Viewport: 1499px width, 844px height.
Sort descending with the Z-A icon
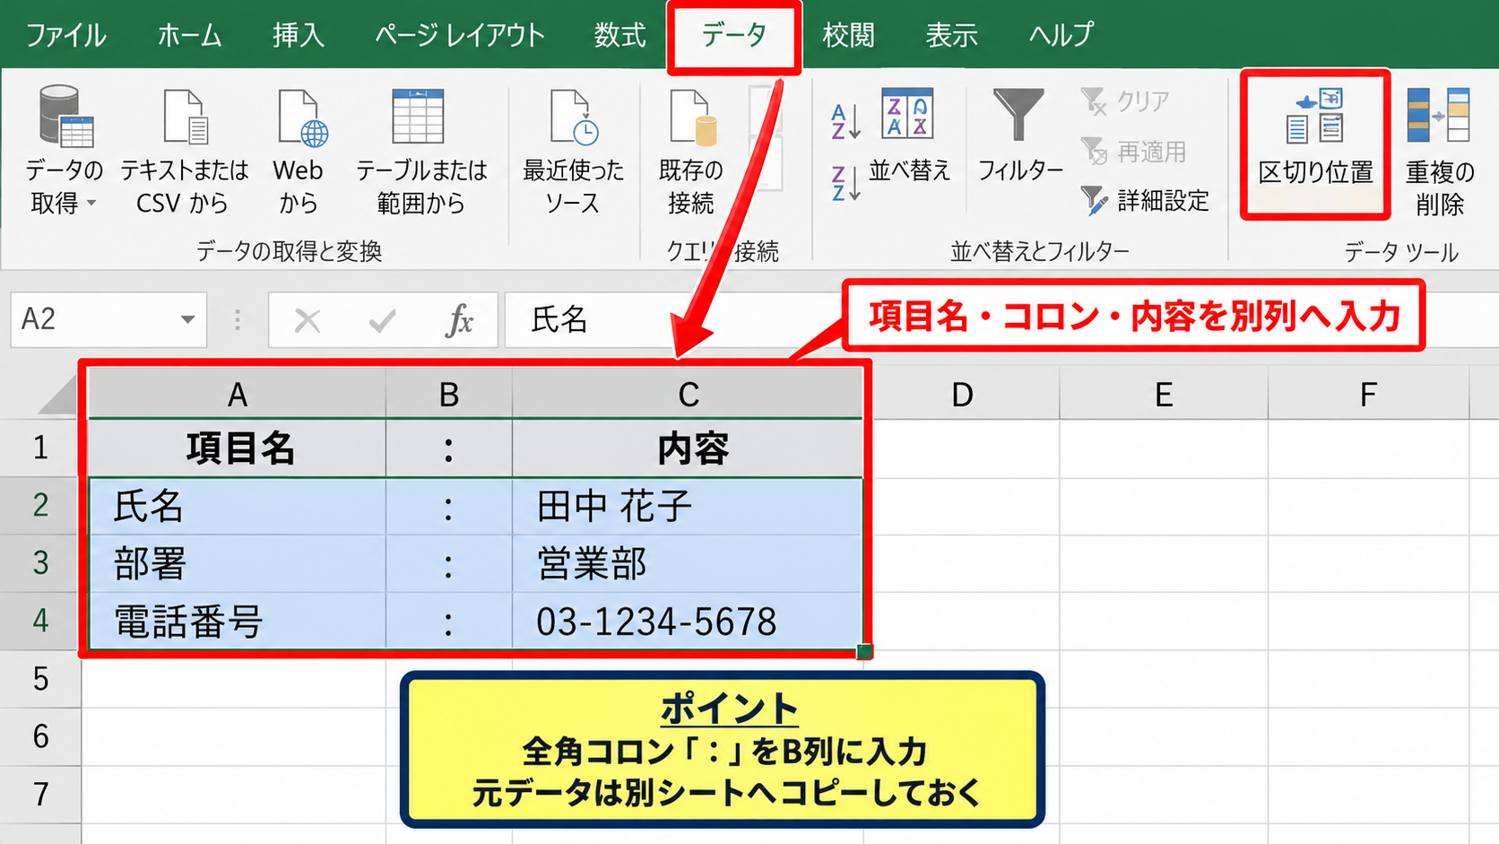coord(845,182)
